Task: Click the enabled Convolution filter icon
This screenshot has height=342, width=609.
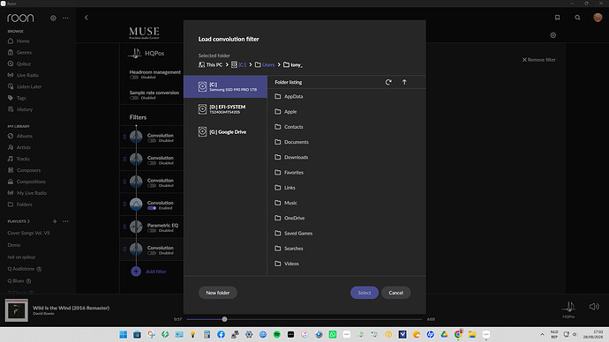Action: (136, 204)
